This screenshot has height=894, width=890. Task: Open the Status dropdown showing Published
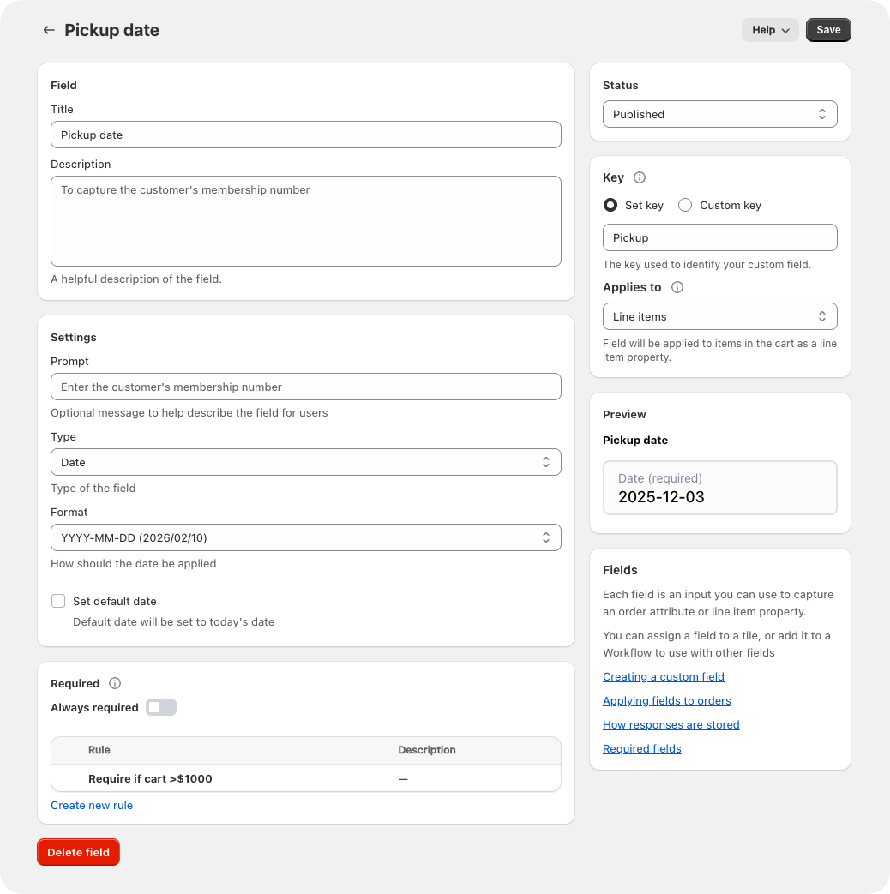coord(719,113)
